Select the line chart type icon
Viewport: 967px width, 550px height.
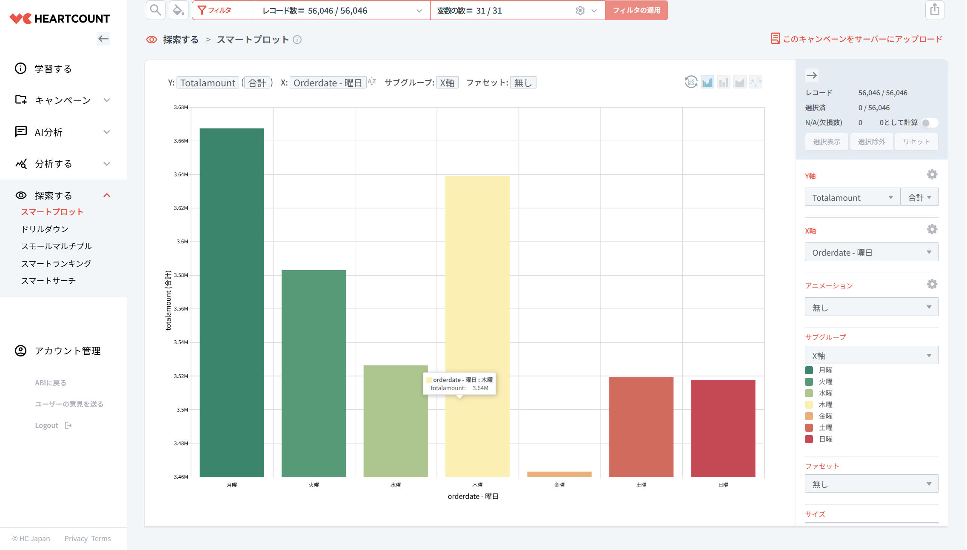[x=756, y=82]
